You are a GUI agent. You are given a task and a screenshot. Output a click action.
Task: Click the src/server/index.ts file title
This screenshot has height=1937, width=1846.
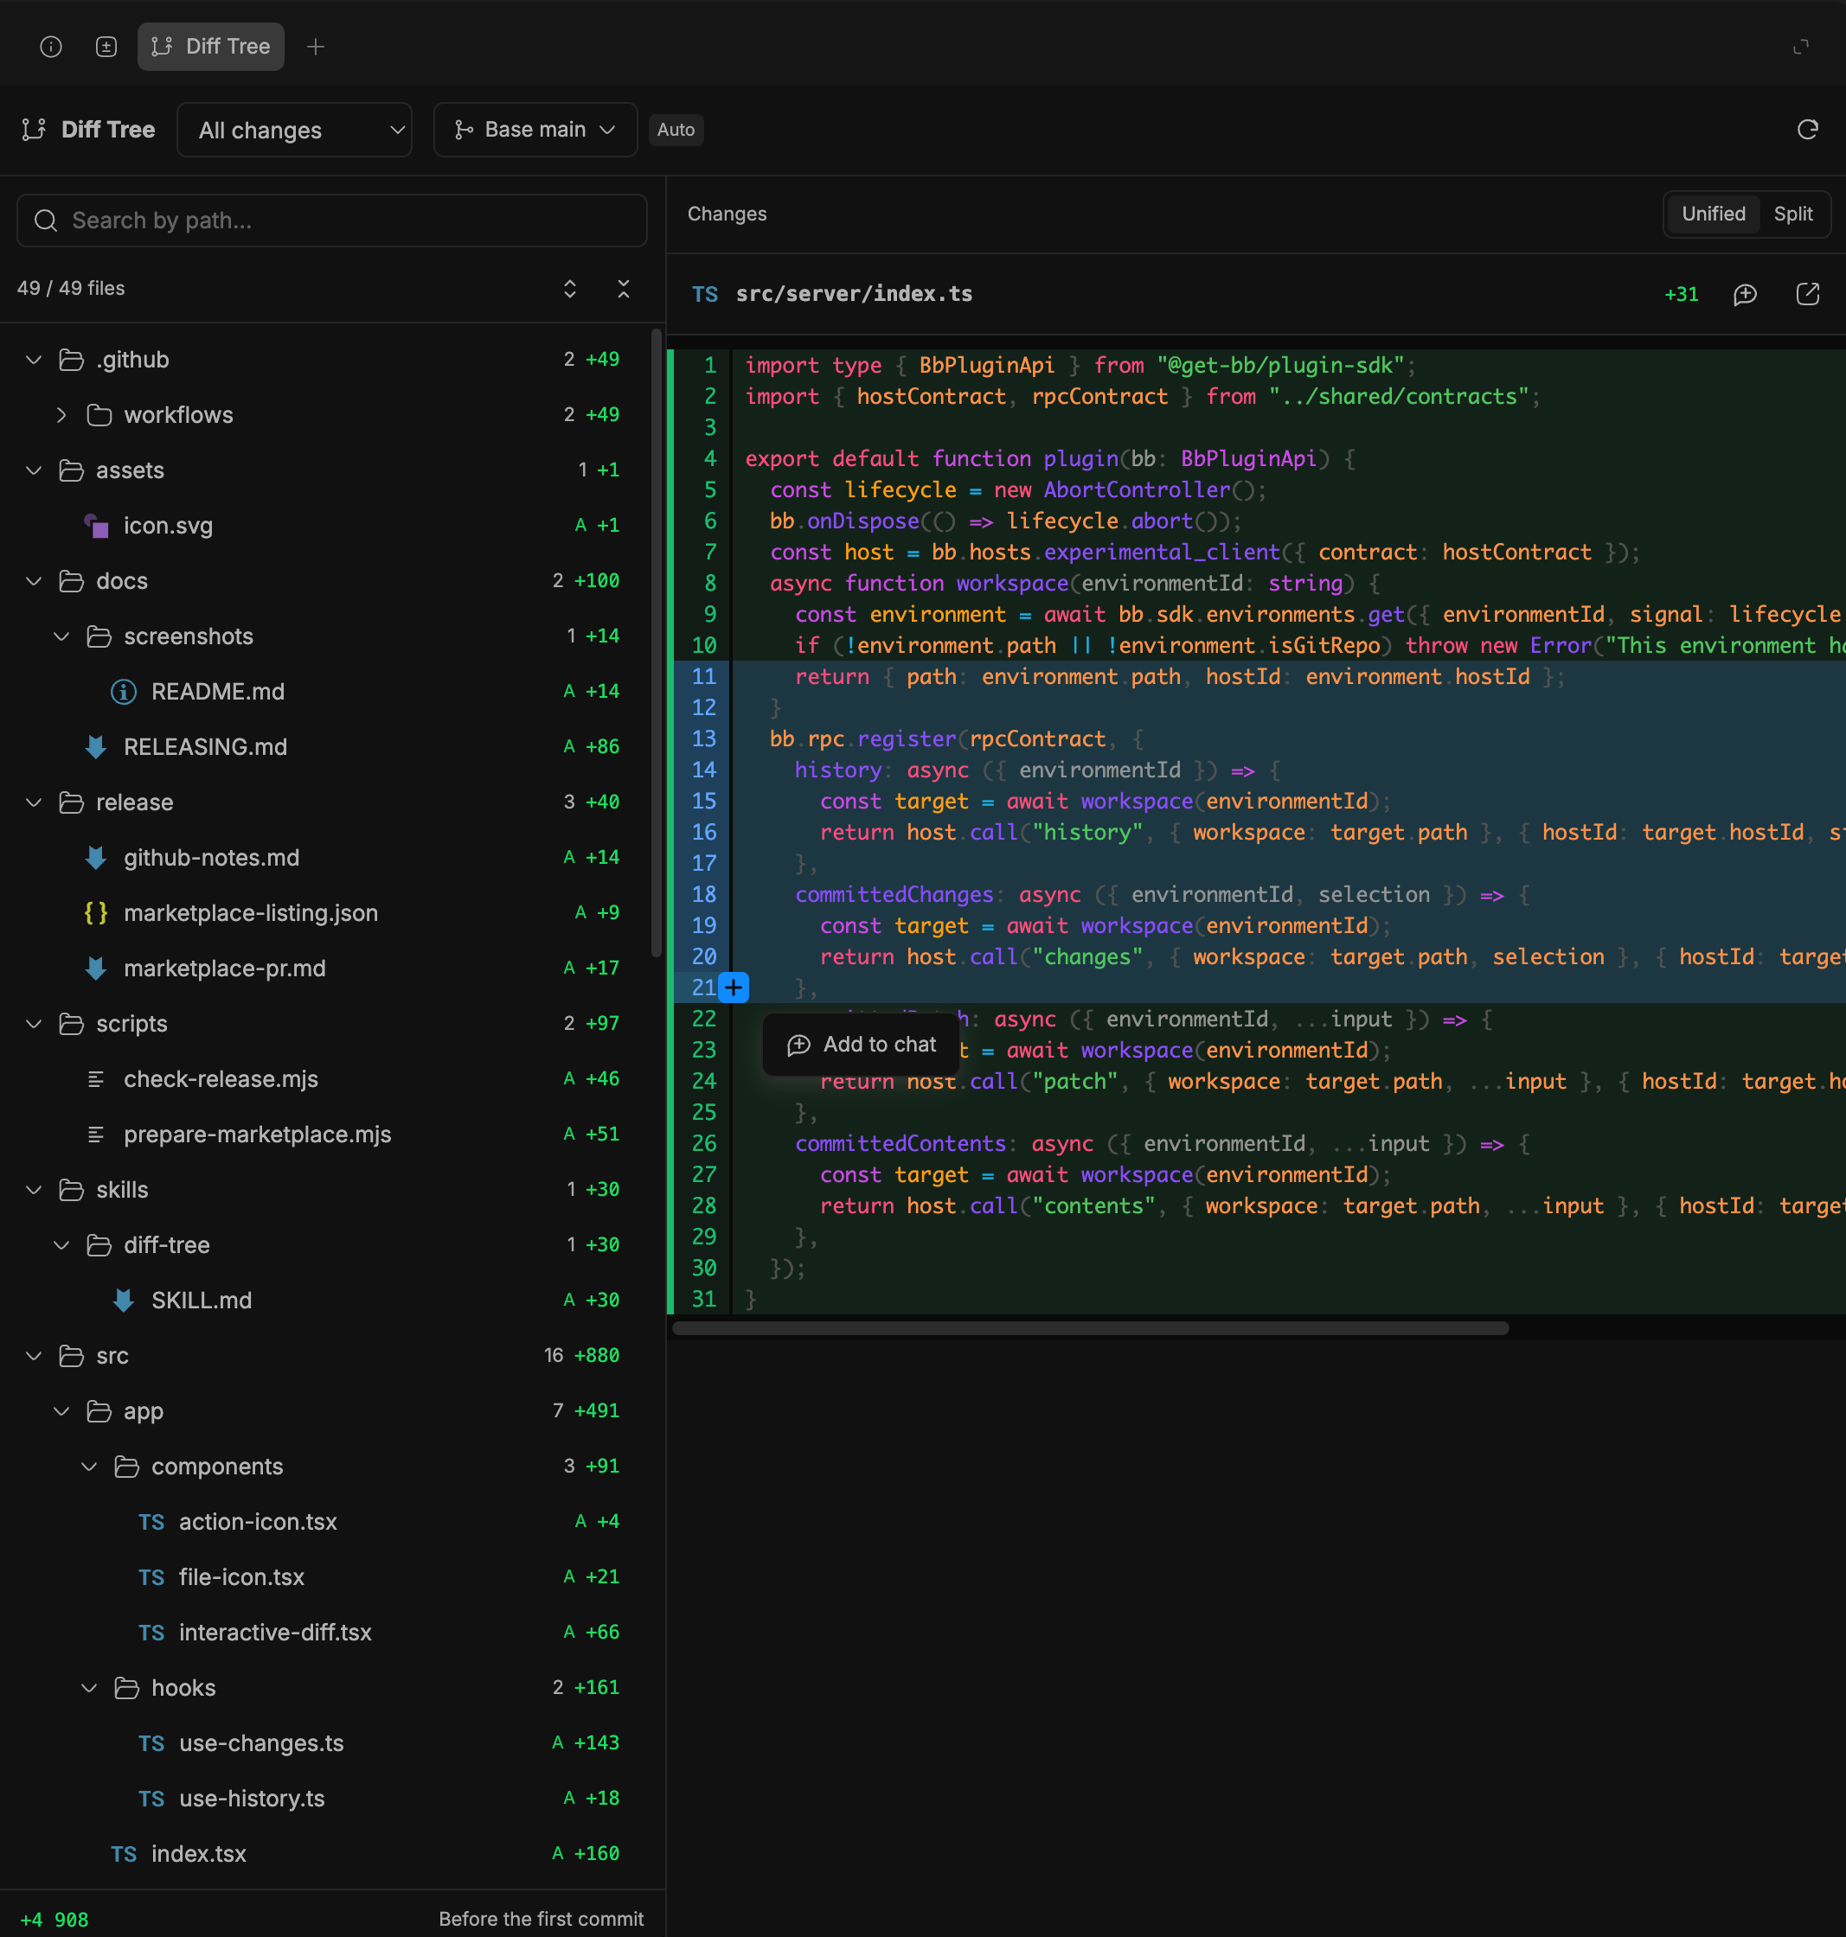[x=854, y=294]
